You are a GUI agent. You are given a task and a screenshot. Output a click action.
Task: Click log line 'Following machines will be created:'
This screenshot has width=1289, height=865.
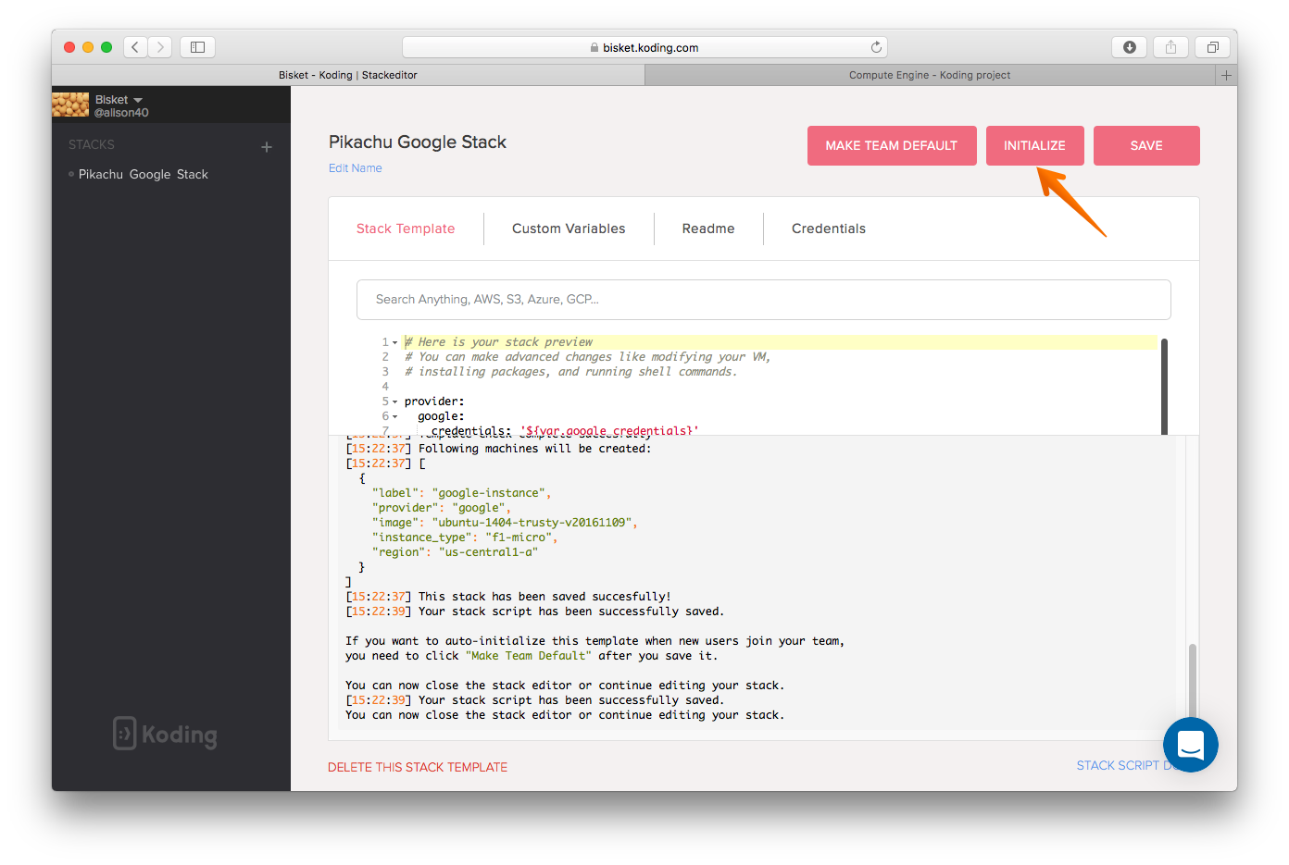point(535,449)
